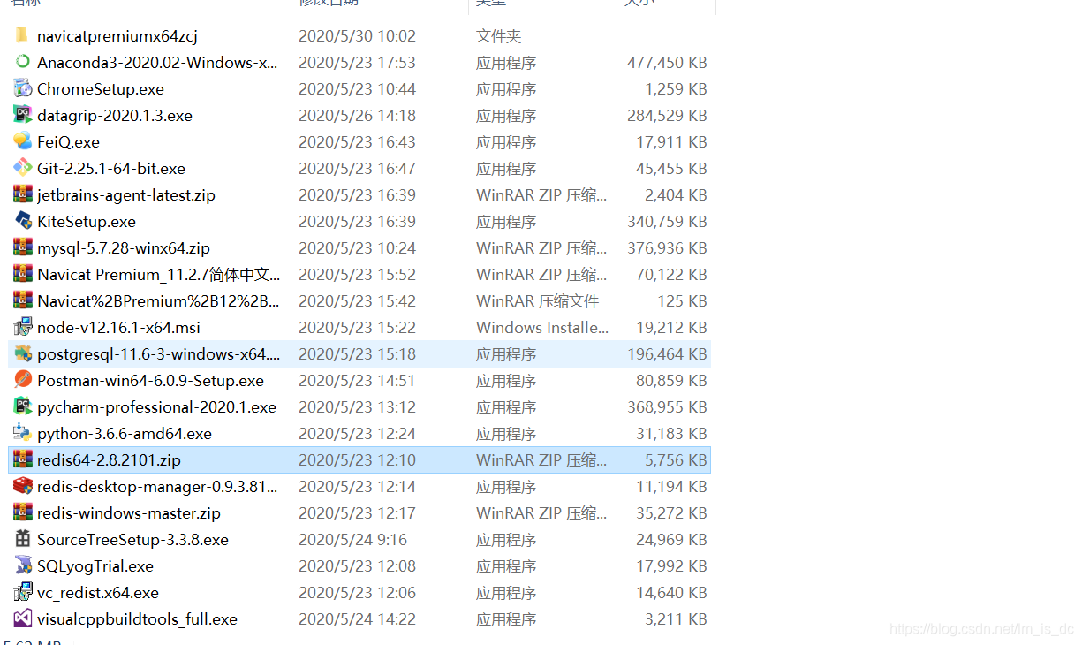Select file name ChromeSetup.exe
This screenshot has height=645, width=1082.
(x=101, y=89)
